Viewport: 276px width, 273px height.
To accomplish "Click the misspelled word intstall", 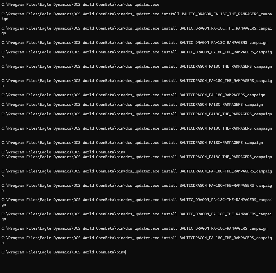I will 171,14.
